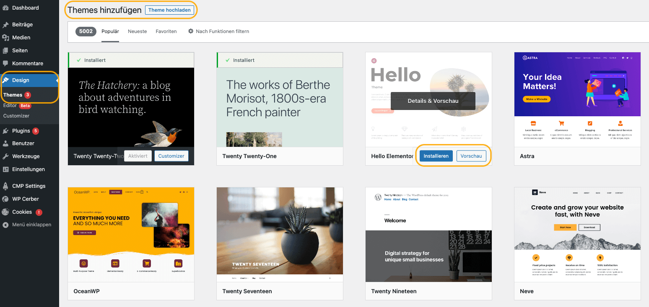Screen dimensions: 649x307
Task: Click the Neve theme name
Action: [x=527, y=291]
